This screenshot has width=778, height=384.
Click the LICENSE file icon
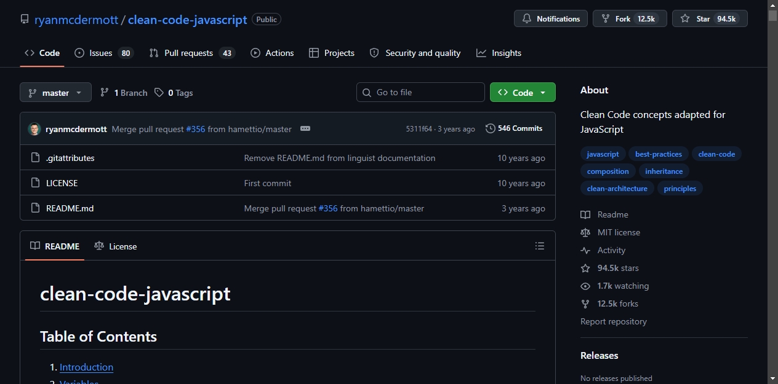tap(35, 183)
